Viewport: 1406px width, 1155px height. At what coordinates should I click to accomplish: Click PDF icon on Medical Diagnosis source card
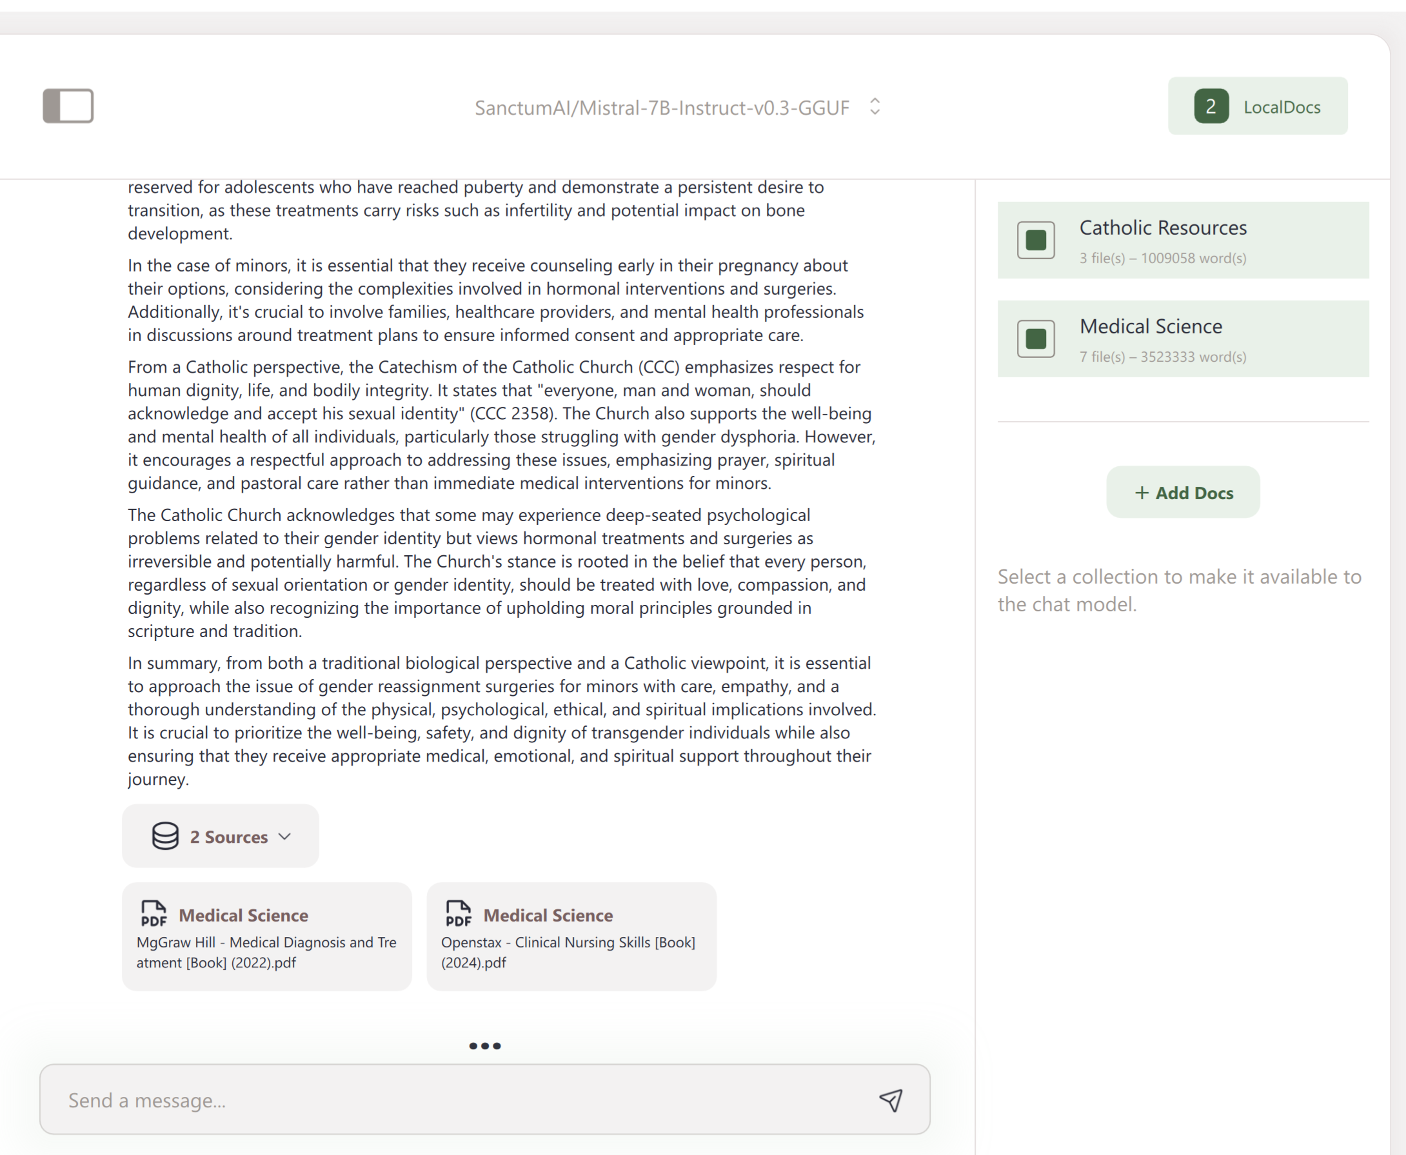(x=153, y=913)
